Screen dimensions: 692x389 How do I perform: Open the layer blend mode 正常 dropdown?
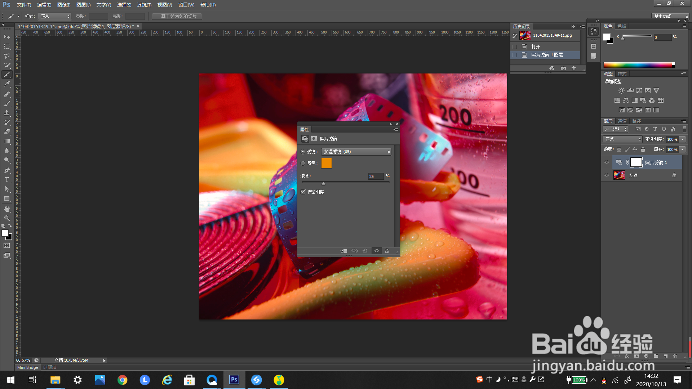click(622, 139)
